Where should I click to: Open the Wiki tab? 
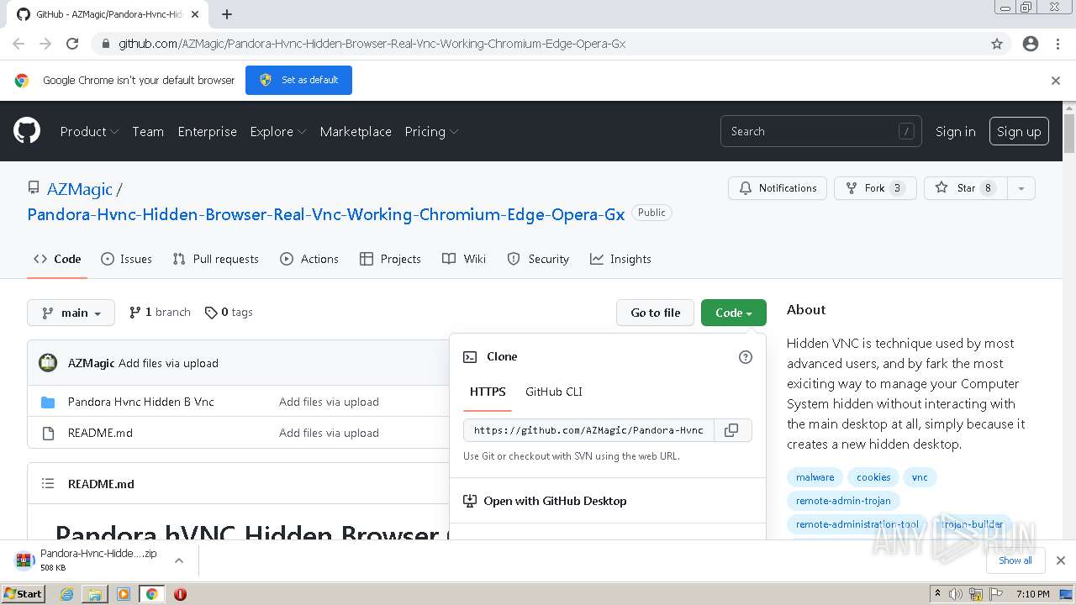click(x=464, y=259)
